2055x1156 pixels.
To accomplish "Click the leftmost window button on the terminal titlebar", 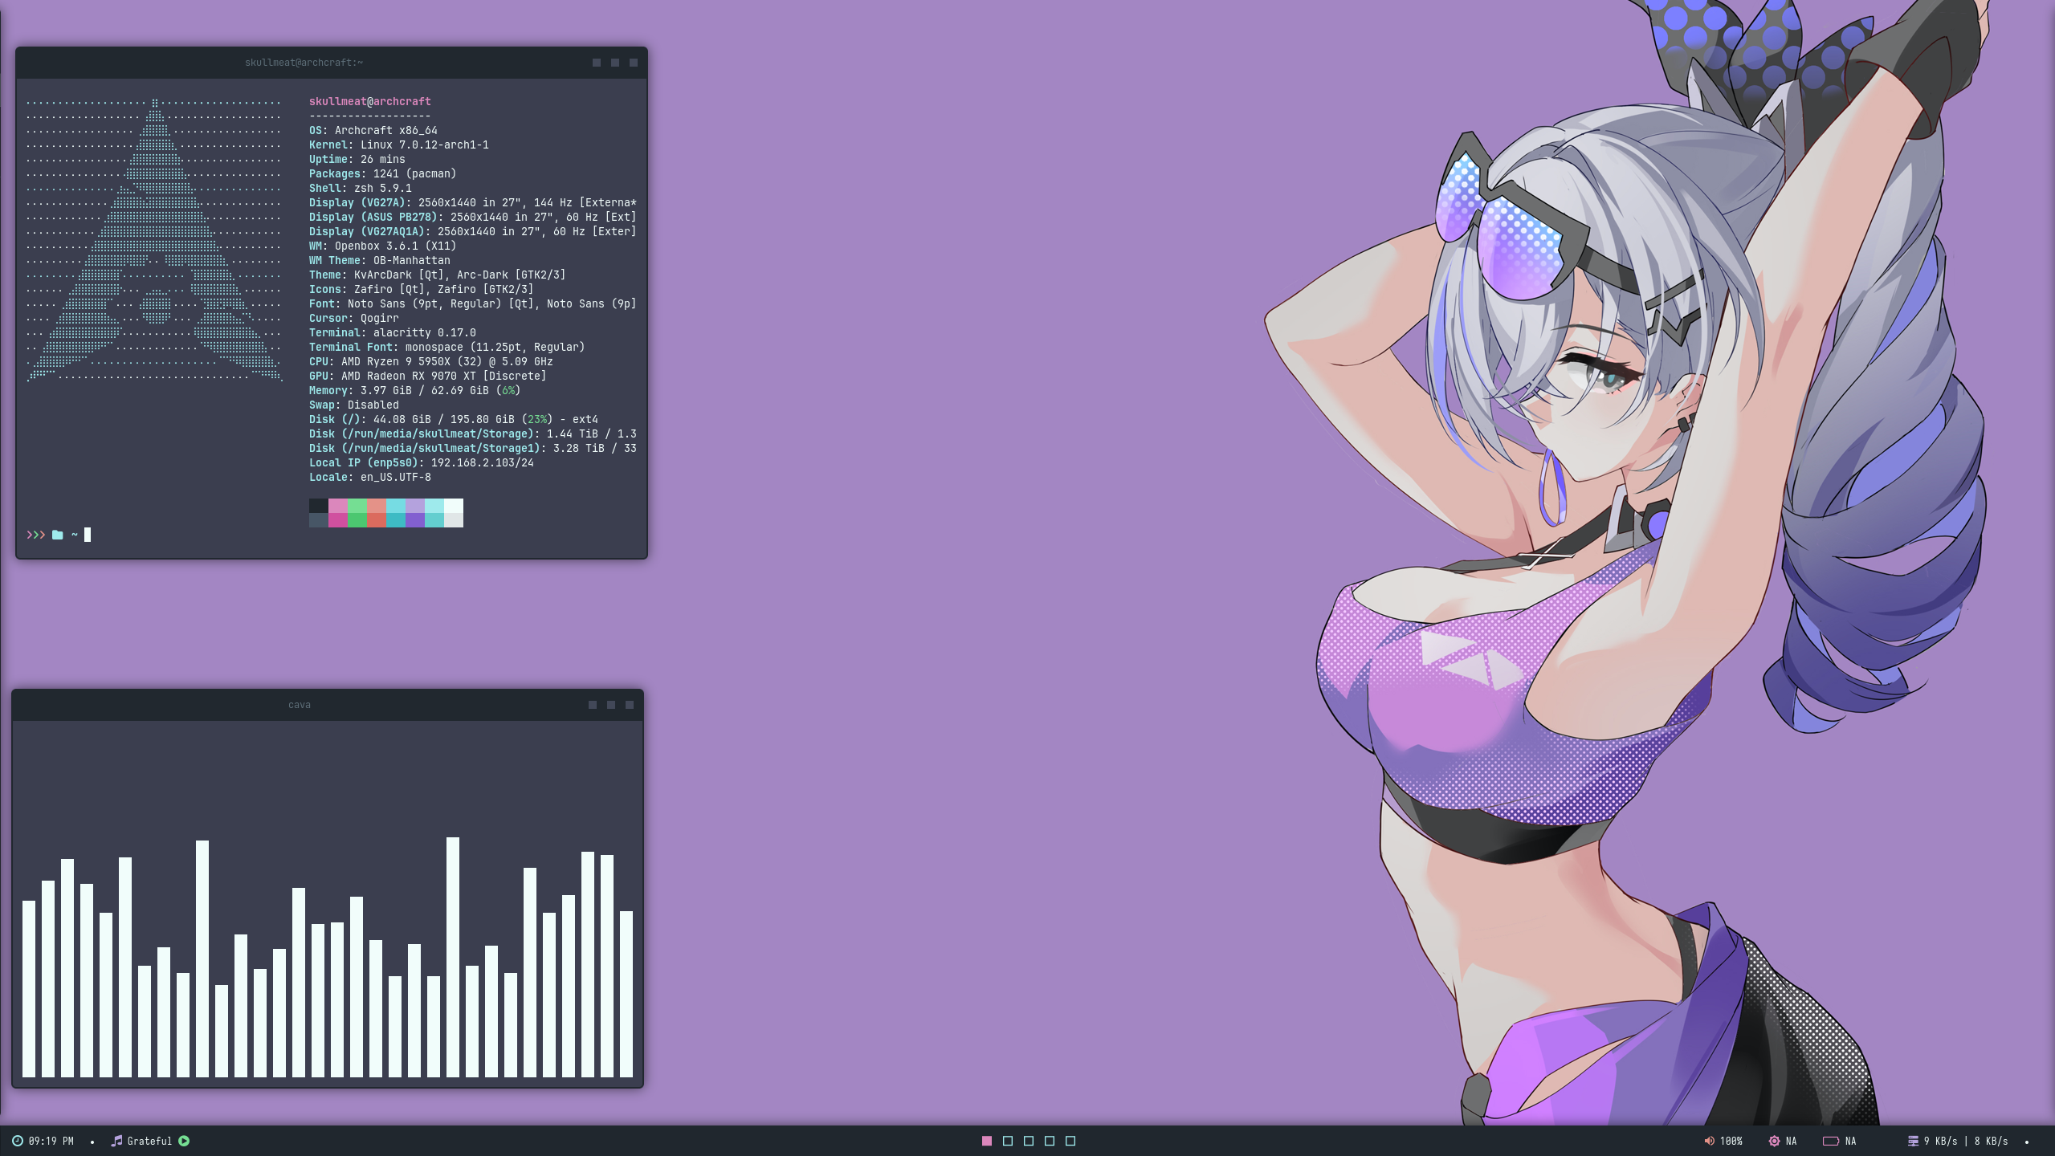I will (x=597, y=63).
